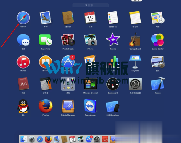This screenshot has height=143, width=181.
Task: Open Calendar from the Dock
Action: (72, 139)
